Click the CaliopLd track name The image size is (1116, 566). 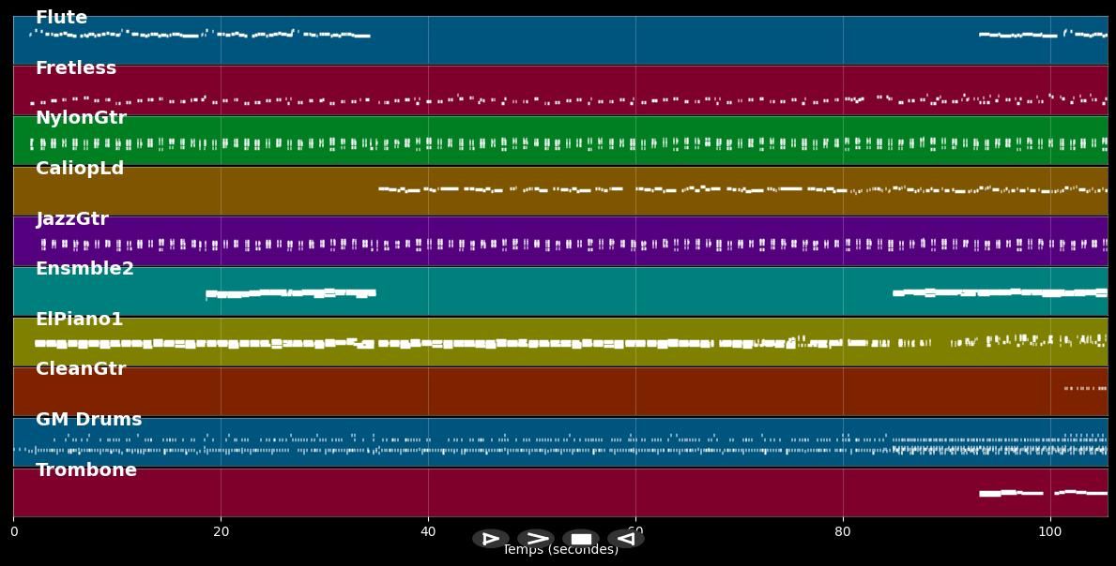[80, 169]
